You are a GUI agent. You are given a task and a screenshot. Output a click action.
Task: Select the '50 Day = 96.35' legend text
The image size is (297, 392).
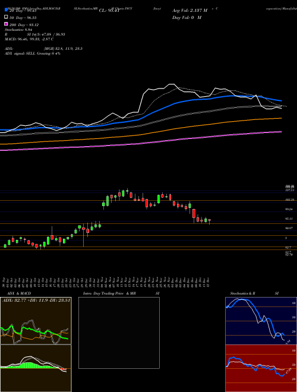tap(23, 18)
